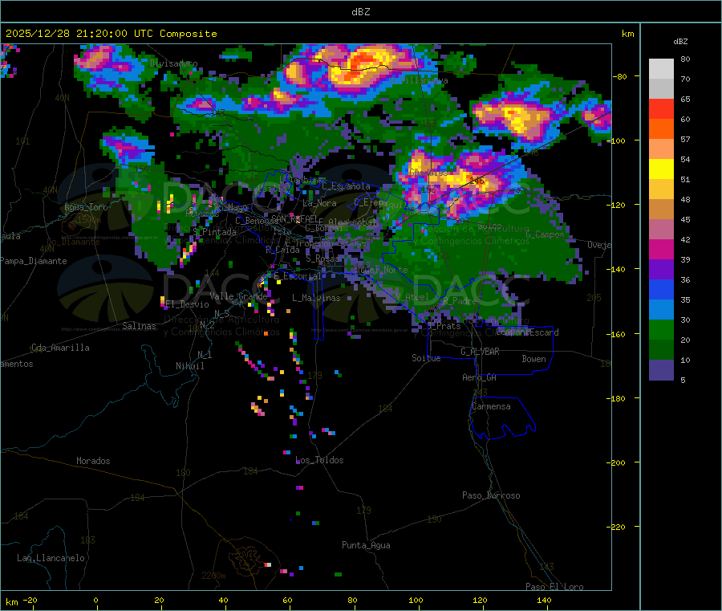Click the Bowen location label

pos(533,359)
